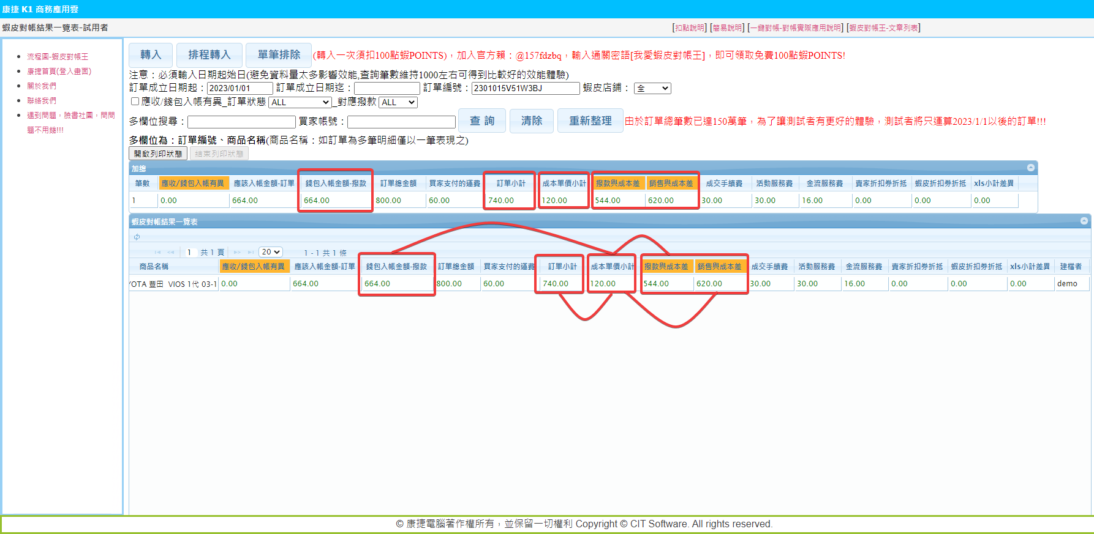Click the 訂單編號 input field
Viewport: 1094px width, 534px height.
coord(525,88)
